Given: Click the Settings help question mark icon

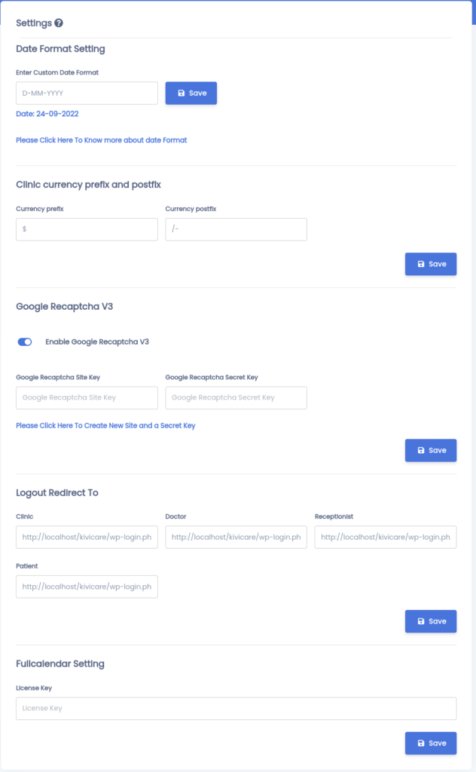Looking at the screenshot, I should (x=59, y=23).
